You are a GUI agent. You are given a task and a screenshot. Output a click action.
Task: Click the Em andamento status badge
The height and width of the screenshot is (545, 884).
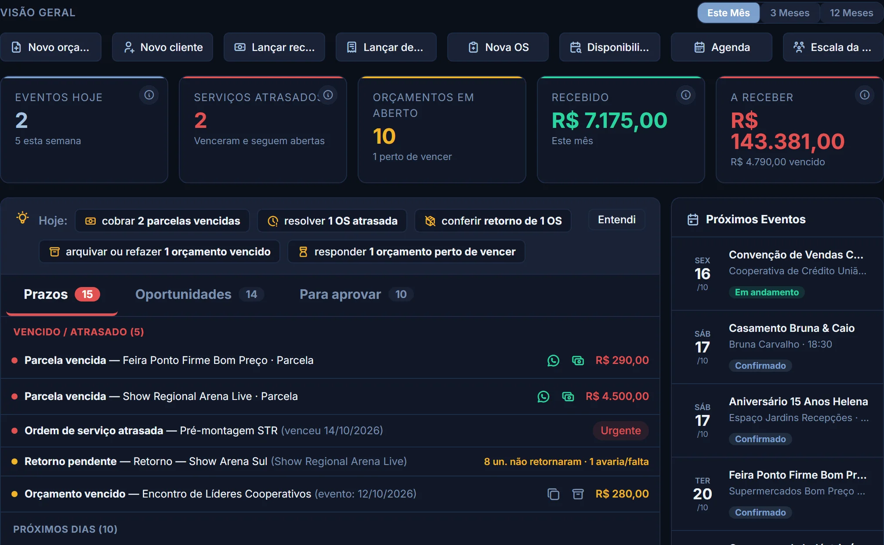pyautogui.click(x=767, y=292)
